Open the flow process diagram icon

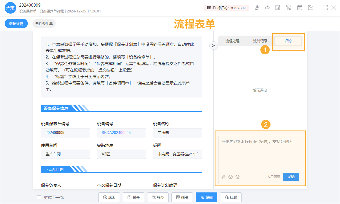point(257,8)
